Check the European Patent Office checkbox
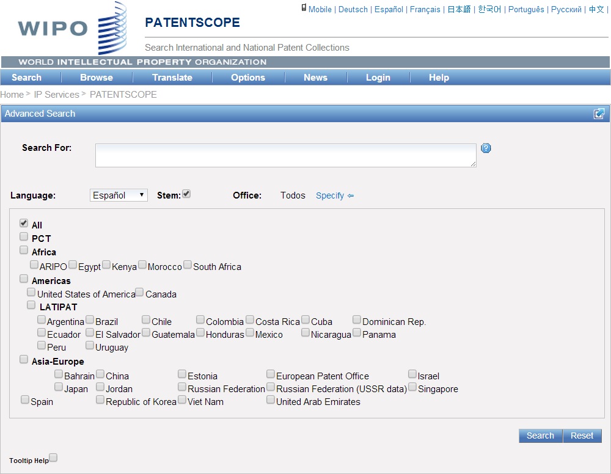The width and height of the screenshot is (611, 474). click(271, 374)
